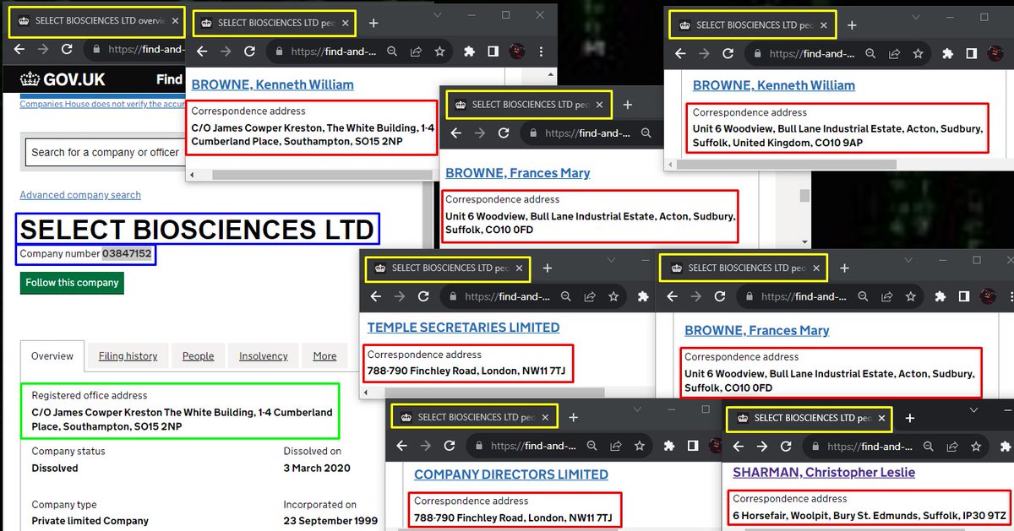Share page from the Sharman window
This screenshot has height=531, width=1014.
[952, 447]
